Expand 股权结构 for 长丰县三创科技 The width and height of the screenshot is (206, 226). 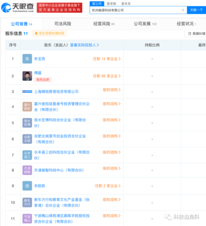point(111,152)
